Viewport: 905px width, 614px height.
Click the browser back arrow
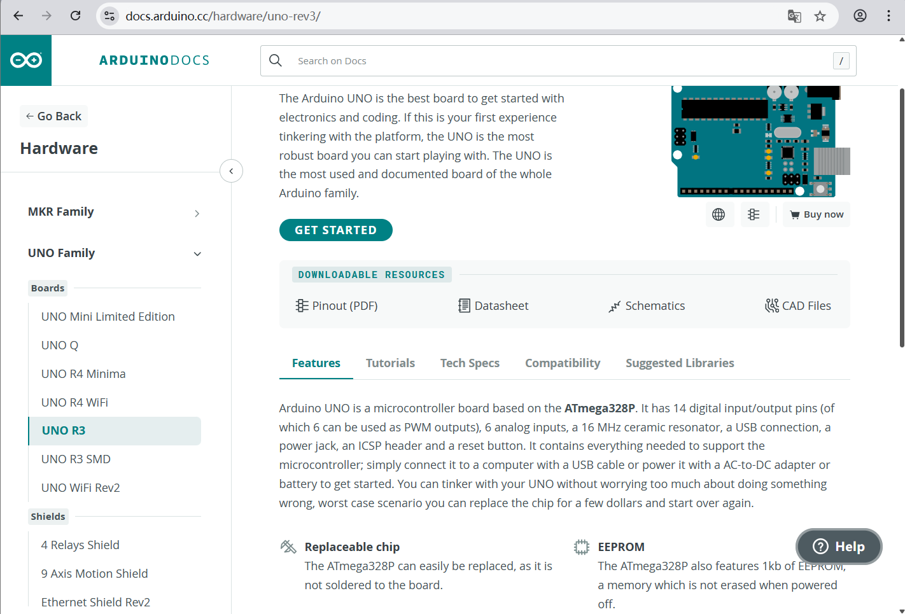pyautogui.click(x=18, y=16)
